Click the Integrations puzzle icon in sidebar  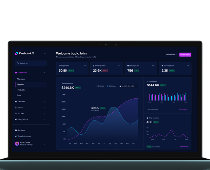pyautogui.click(x=16, y=119)
